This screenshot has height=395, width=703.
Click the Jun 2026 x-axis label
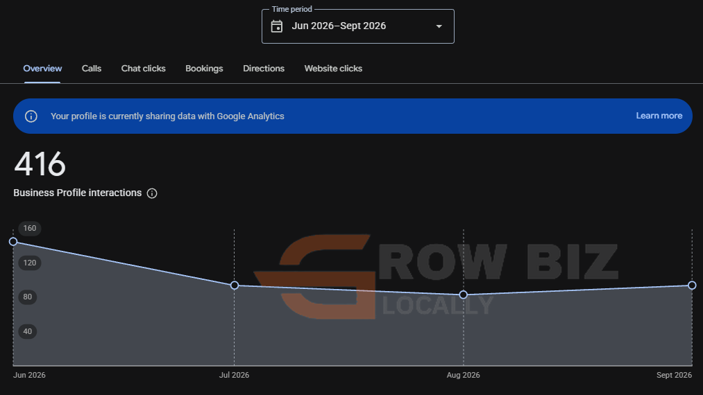tap(29, 376)
